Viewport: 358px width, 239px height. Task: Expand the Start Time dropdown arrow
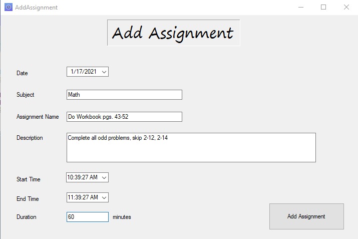coord(104,177)
